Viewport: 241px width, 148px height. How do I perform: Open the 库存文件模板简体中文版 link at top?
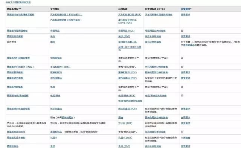[18, 2]
